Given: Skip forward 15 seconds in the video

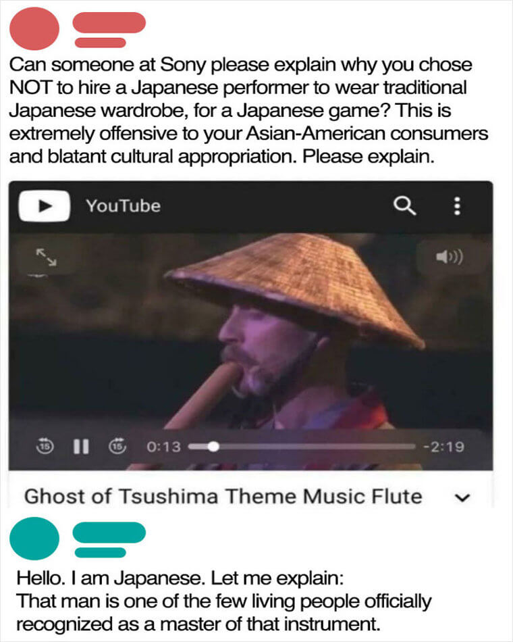Looking at the screenshot, I should click(117, 446).
